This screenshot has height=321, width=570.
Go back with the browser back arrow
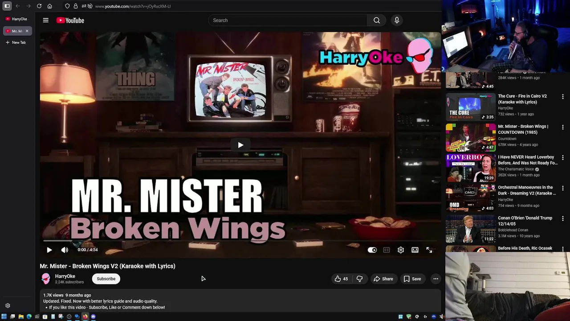click(18, 6)
